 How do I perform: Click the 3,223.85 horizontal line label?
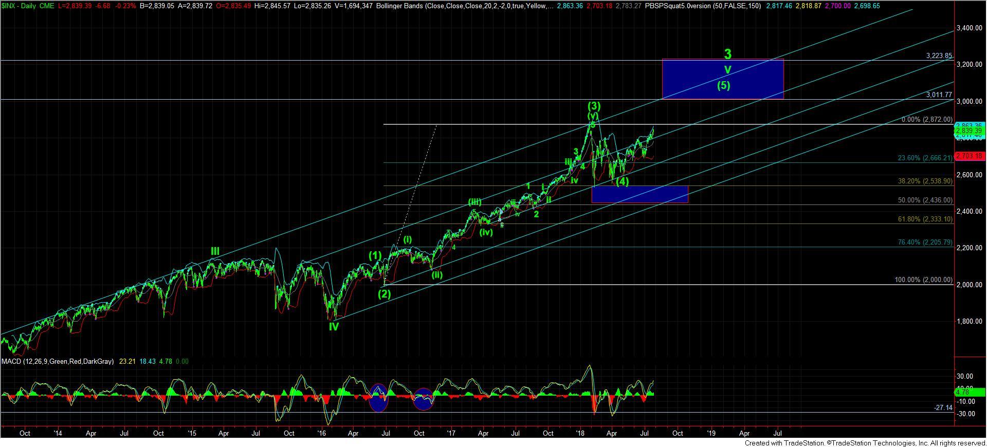click(939, 56)
